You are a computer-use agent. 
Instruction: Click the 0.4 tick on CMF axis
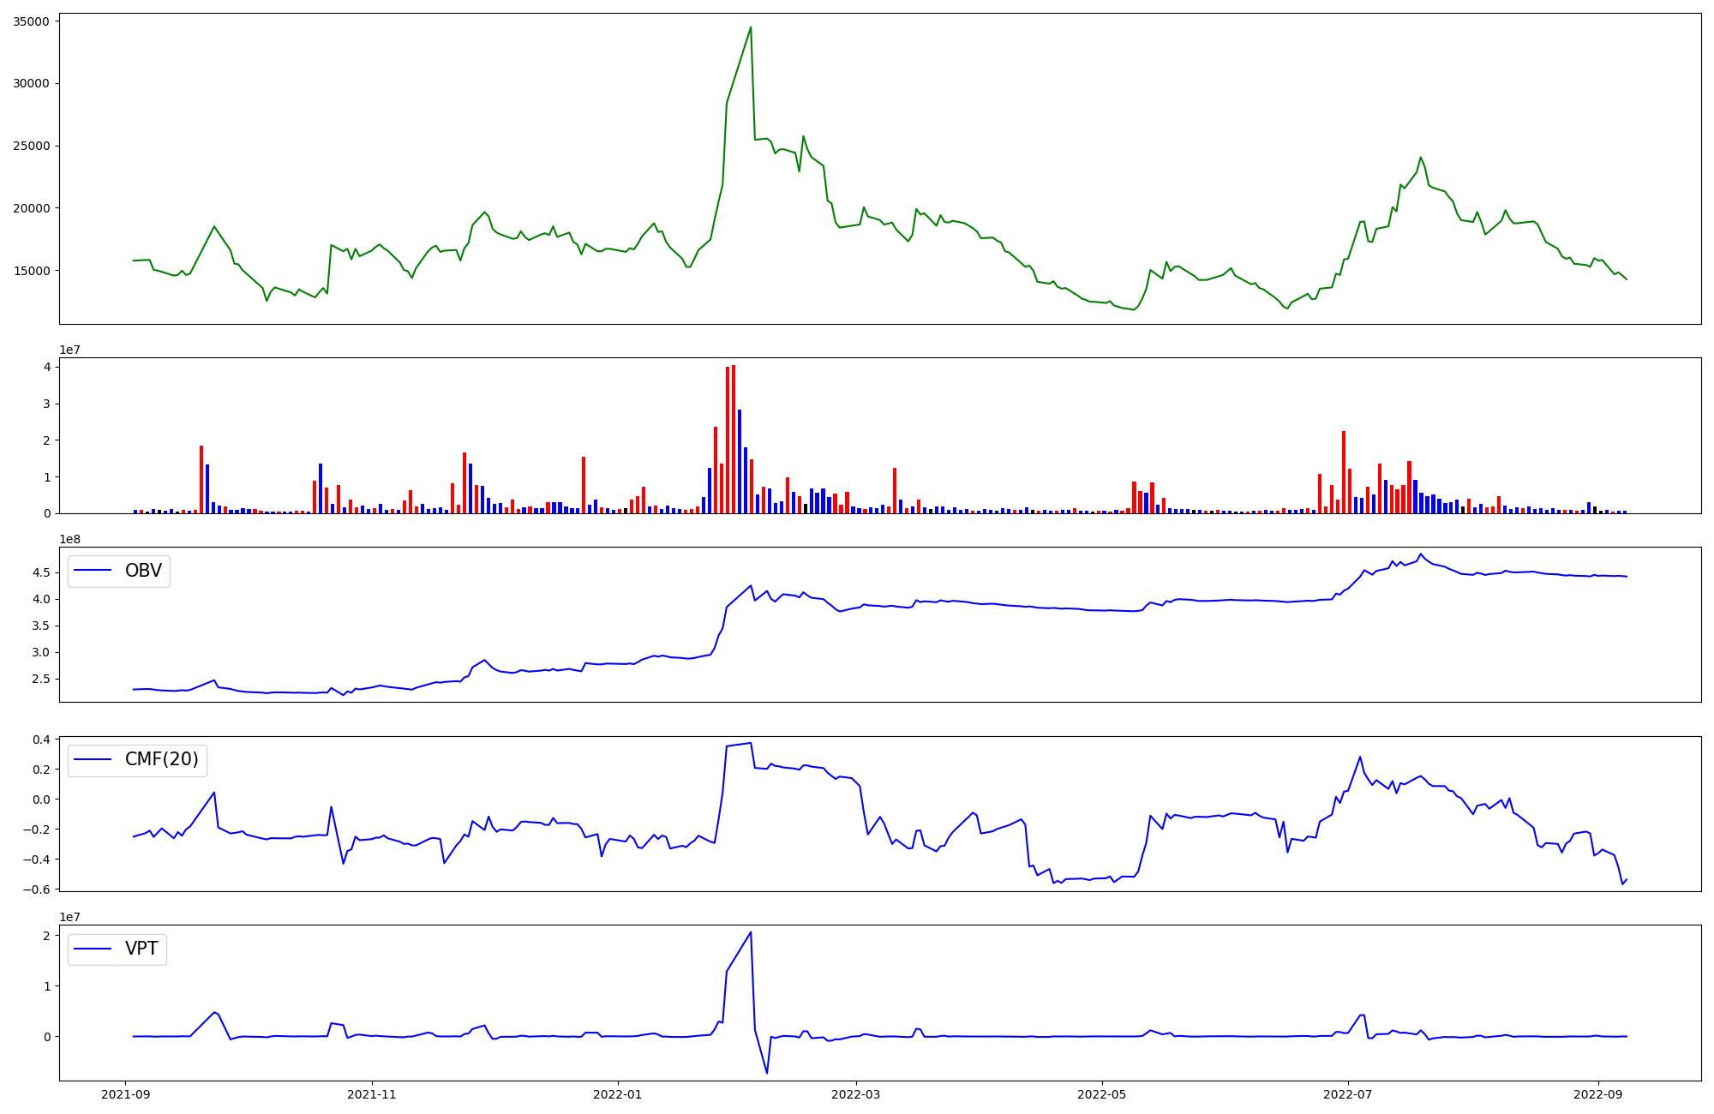tap(42, 739)
